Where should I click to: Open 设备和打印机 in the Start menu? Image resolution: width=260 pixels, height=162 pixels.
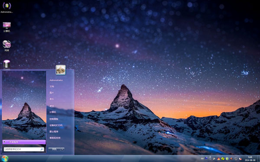pos(56,125)
